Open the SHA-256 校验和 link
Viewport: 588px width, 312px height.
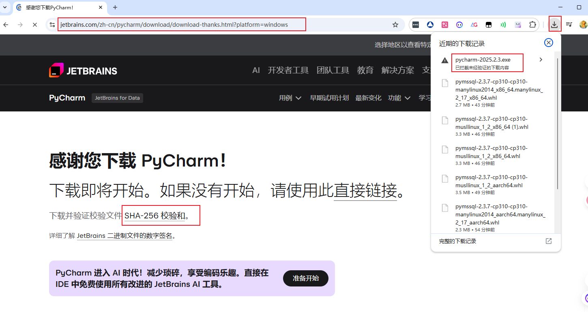point(155,216)
